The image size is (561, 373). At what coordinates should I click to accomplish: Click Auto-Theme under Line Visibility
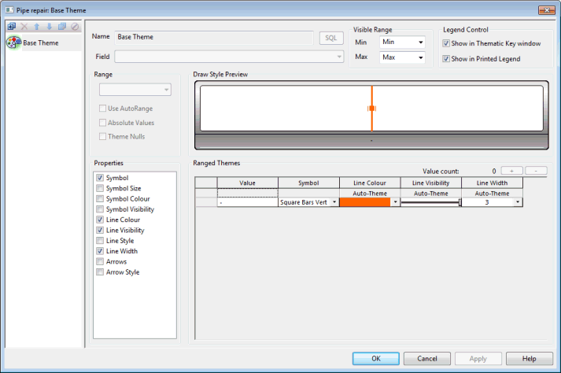pos(430,194)
